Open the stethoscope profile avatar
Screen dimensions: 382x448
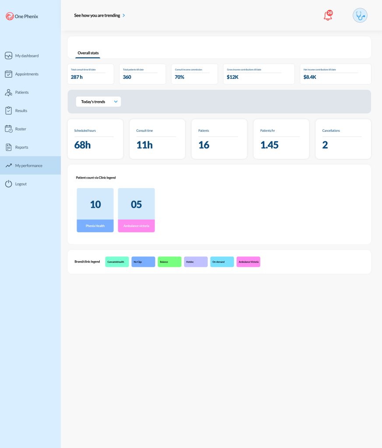(x=360, y=15)
